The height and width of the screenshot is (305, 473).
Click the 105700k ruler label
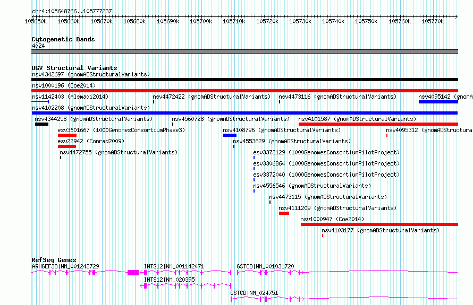point(200,21)
